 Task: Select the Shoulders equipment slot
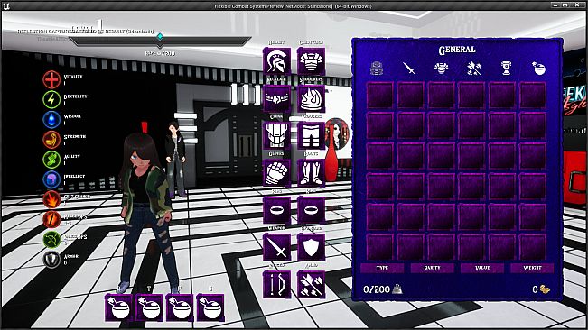click(x=312, y=98)
